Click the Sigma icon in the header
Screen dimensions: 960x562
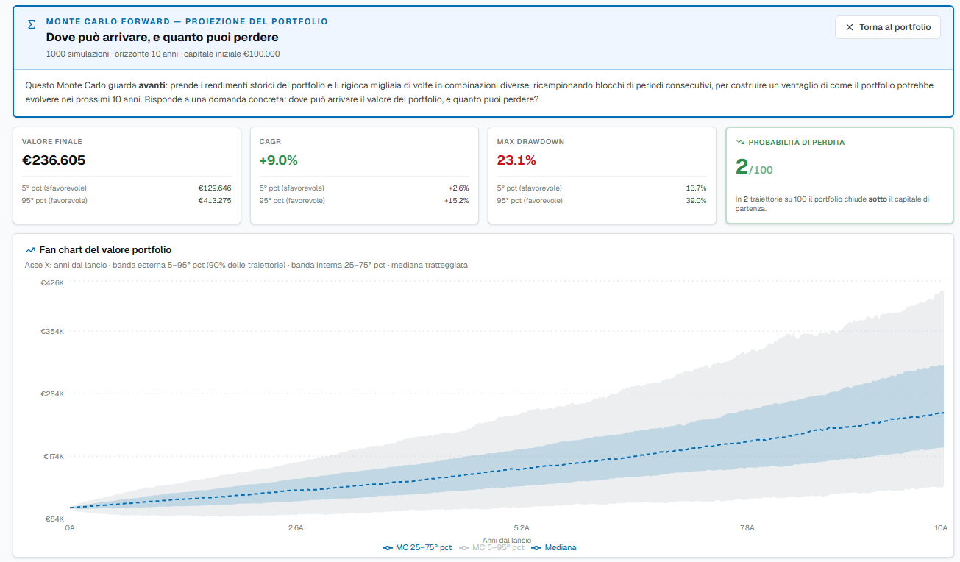(x=31, y=24)
